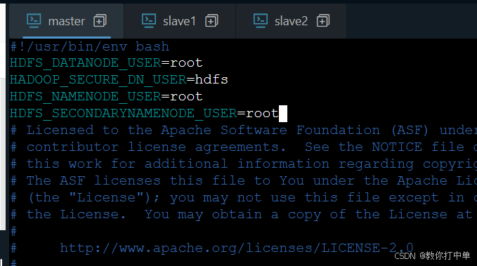Click 'The ASF licenses this file' line
The width and height of the screenshot is (477, 266).
click(243, 181)
